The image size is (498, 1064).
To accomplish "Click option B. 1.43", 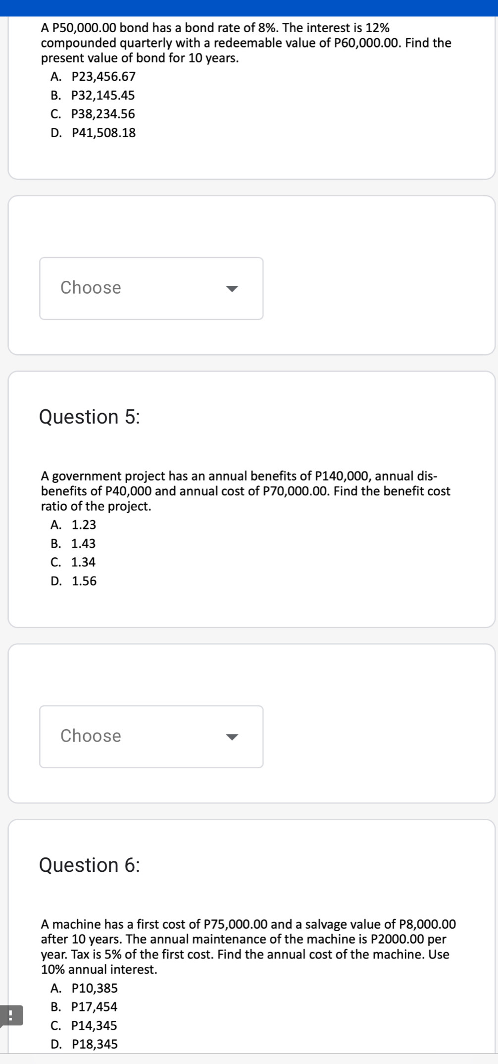I will (73, 543).
